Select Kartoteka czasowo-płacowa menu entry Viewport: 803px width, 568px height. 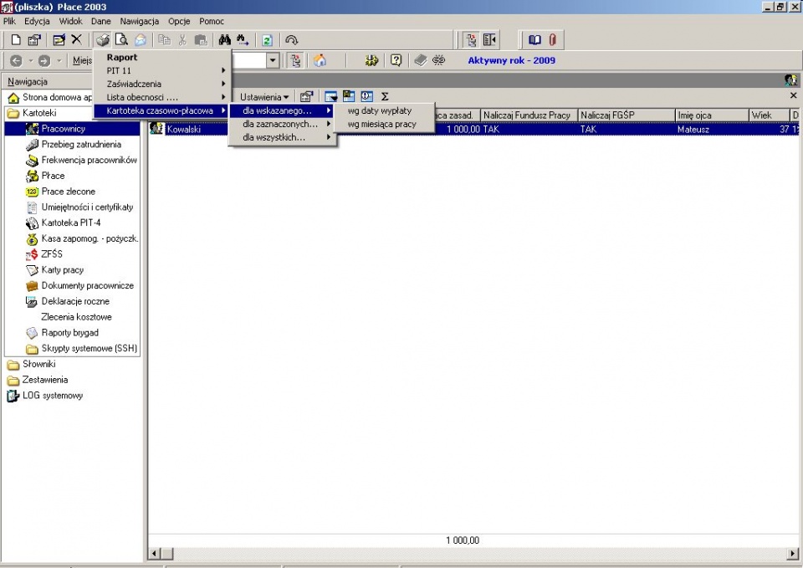point(162,110)
